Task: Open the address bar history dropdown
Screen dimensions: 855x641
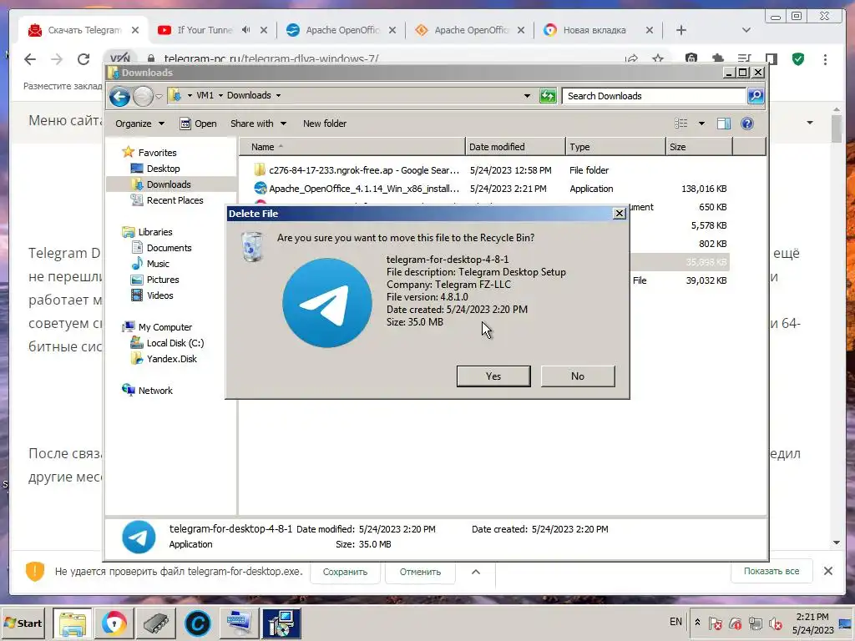Action: tap(527, 96)
